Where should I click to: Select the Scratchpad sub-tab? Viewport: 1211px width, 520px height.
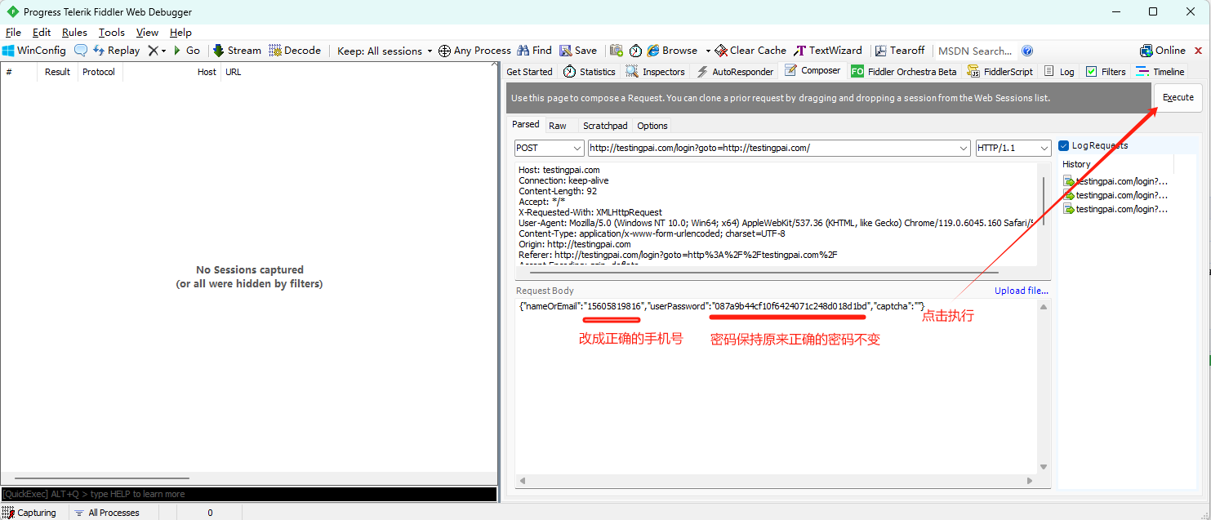pos(605,126)
